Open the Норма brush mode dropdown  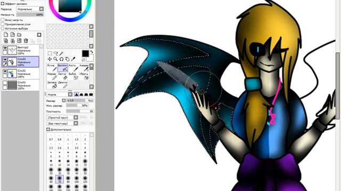click(x=59, y=94)
